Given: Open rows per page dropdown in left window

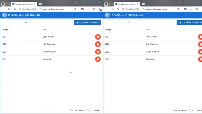Looking at the screenshot, I should (88, 110).
